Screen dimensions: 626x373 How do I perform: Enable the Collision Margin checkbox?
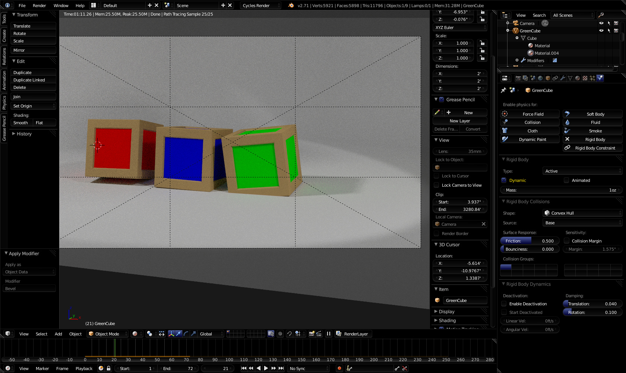[x=566, y=241]
